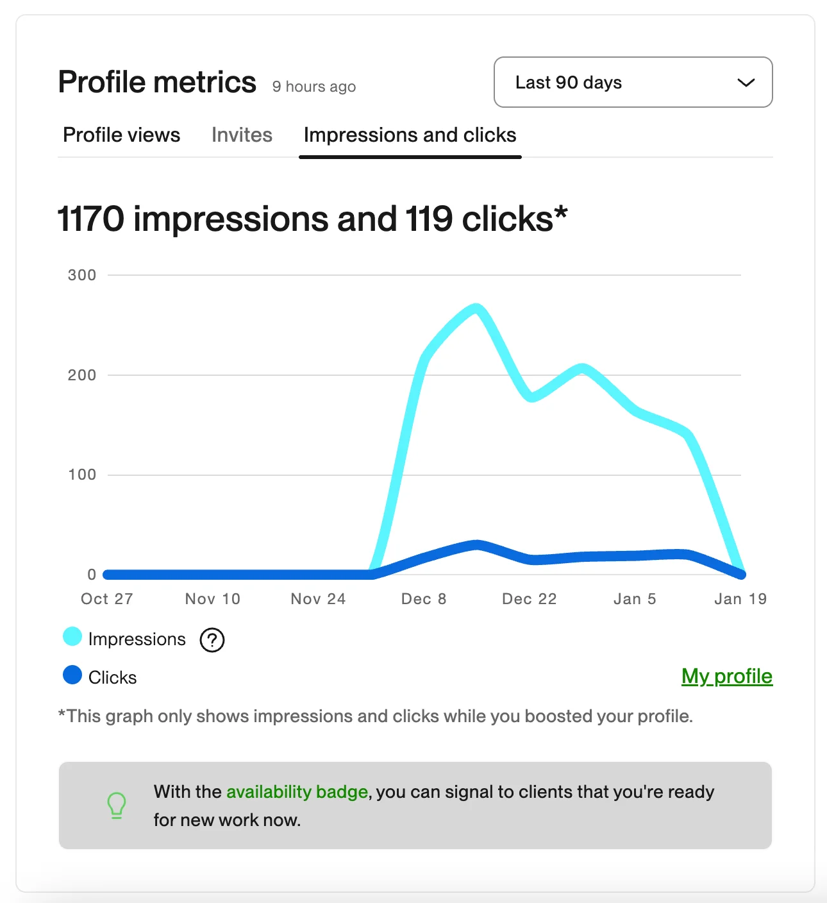The width and height of the screenshot is (827, 903).
Task: Click the 300 value label on the y-axis
Action: coord(82,275)
